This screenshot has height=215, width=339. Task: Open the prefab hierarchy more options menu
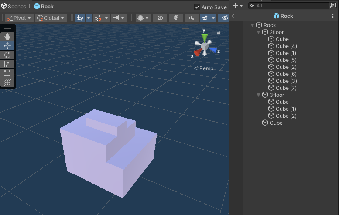[x=333, y=16]
